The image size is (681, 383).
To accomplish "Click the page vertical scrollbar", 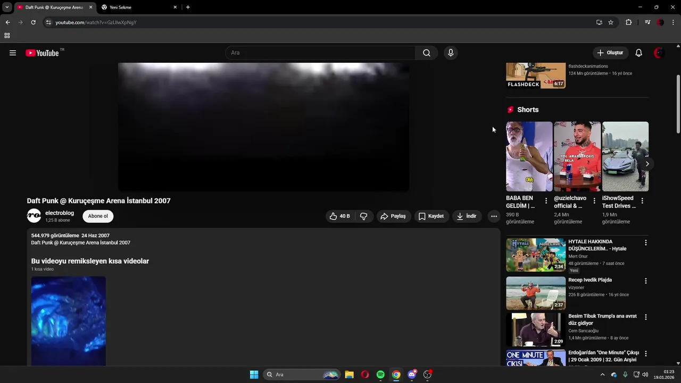I will tap(678, 104).
